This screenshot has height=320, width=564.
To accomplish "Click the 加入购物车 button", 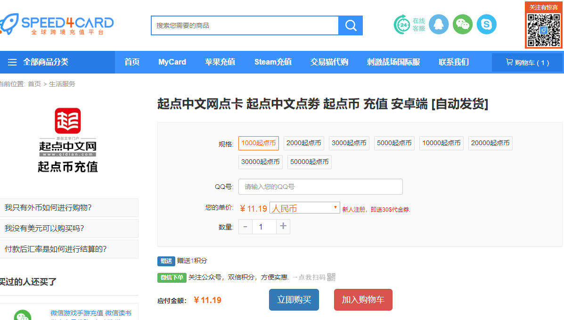I will (x=363, y=299).
